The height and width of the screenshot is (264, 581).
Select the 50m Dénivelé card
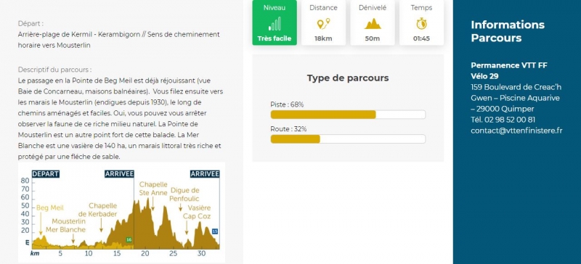(x=373, y=22)
